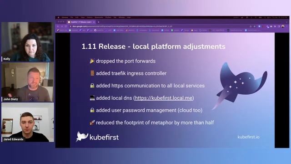Viewport: 291px width, 164px height.
Task: Click the lock emoji beside https communication bullet
Action: (x=92, y=86)
